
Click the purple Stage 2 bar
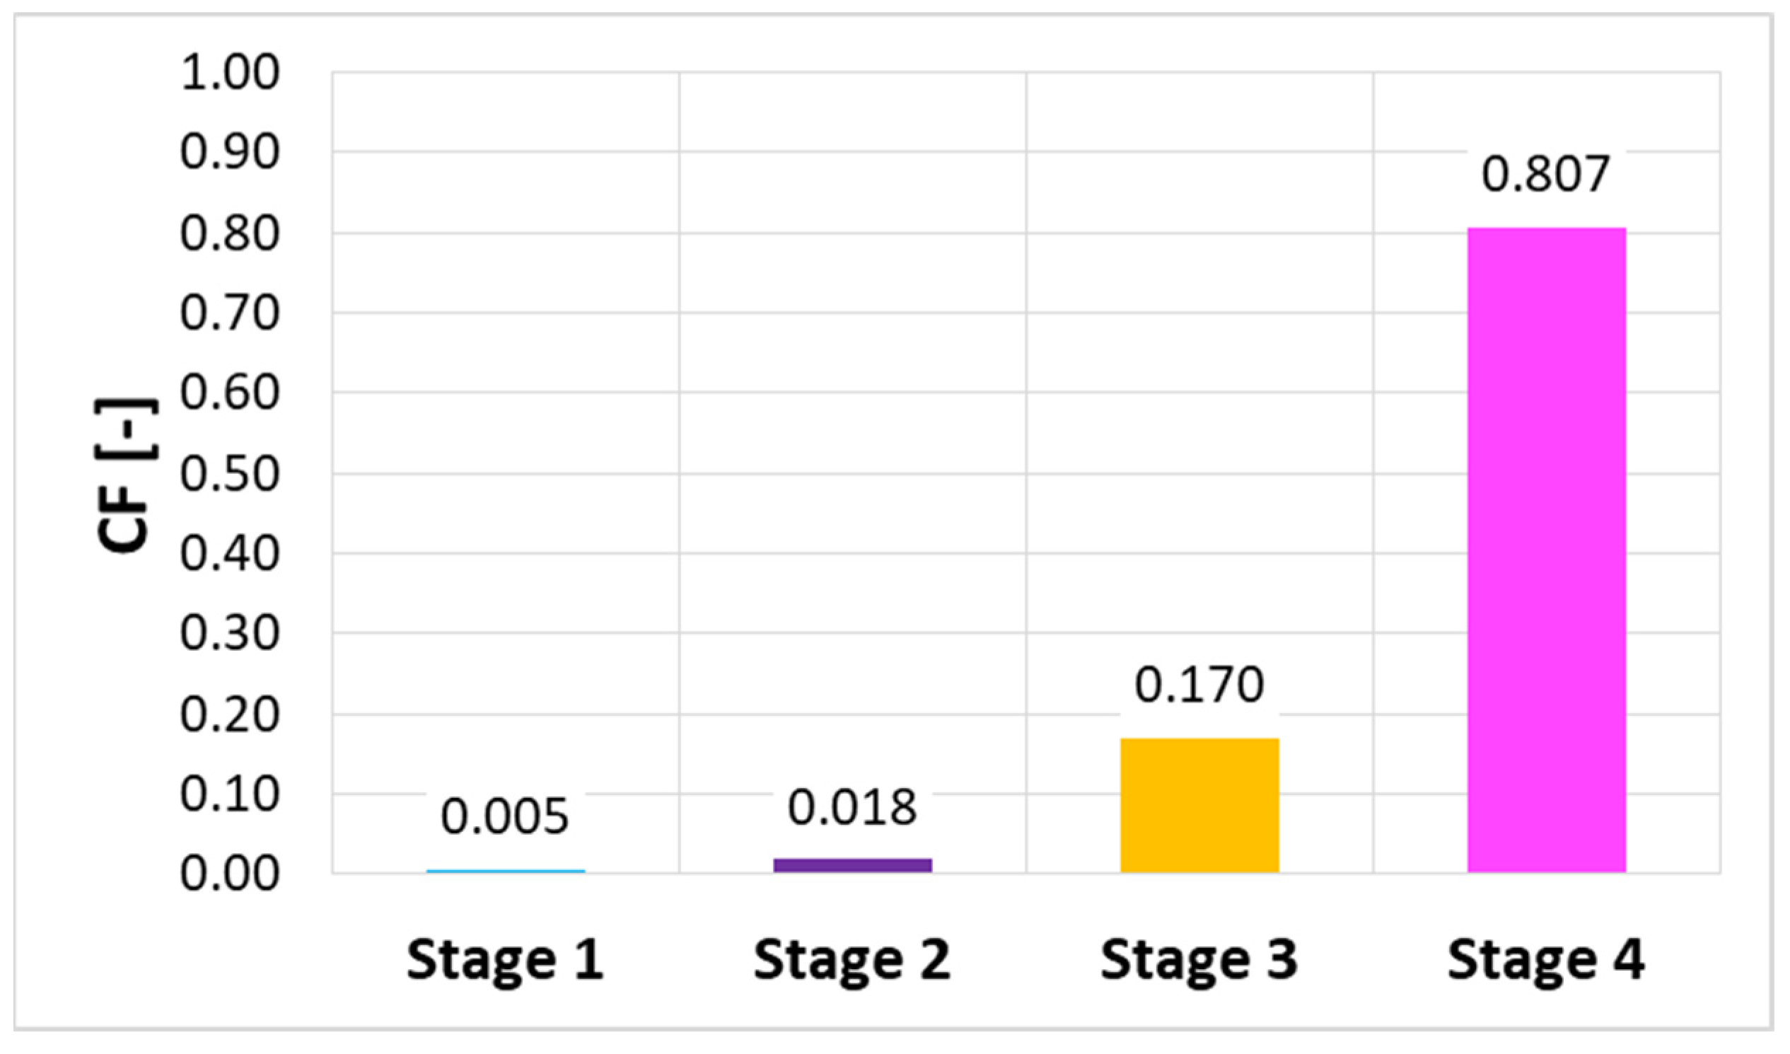pyautogui.click(x=852, y=865)
